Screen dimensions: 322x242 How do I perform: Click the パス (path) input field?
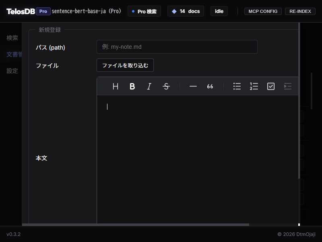tap(177, 47)
